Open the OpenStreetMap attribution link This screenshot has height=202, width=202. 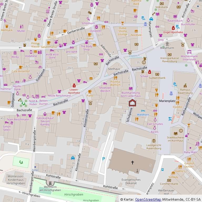[x=148, y=199]
